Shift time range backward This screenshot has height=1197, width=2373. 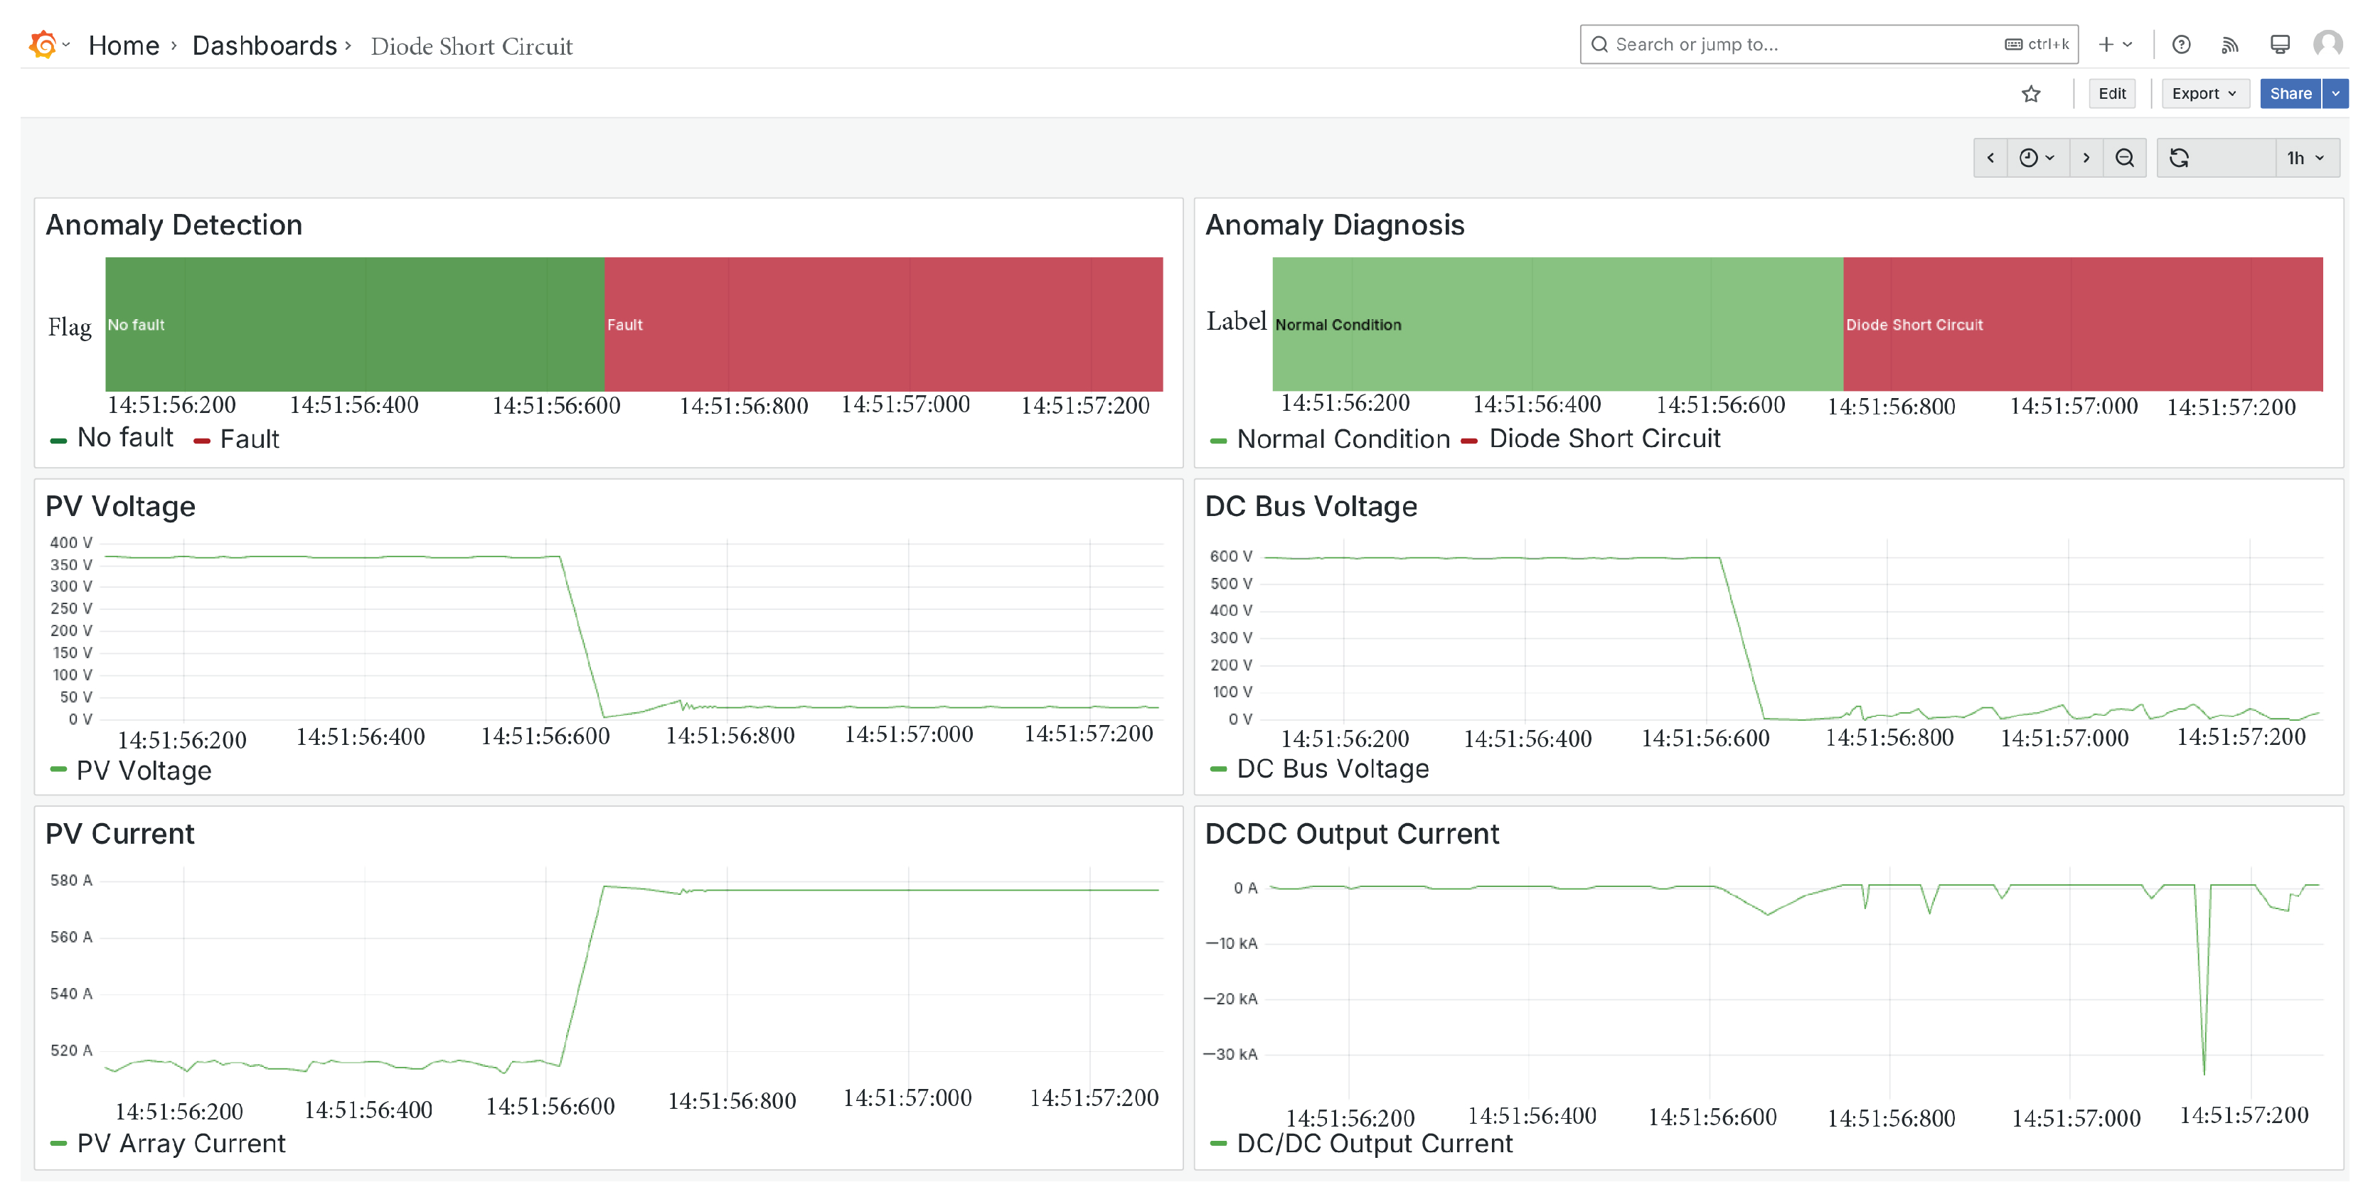pos(1990,159)
